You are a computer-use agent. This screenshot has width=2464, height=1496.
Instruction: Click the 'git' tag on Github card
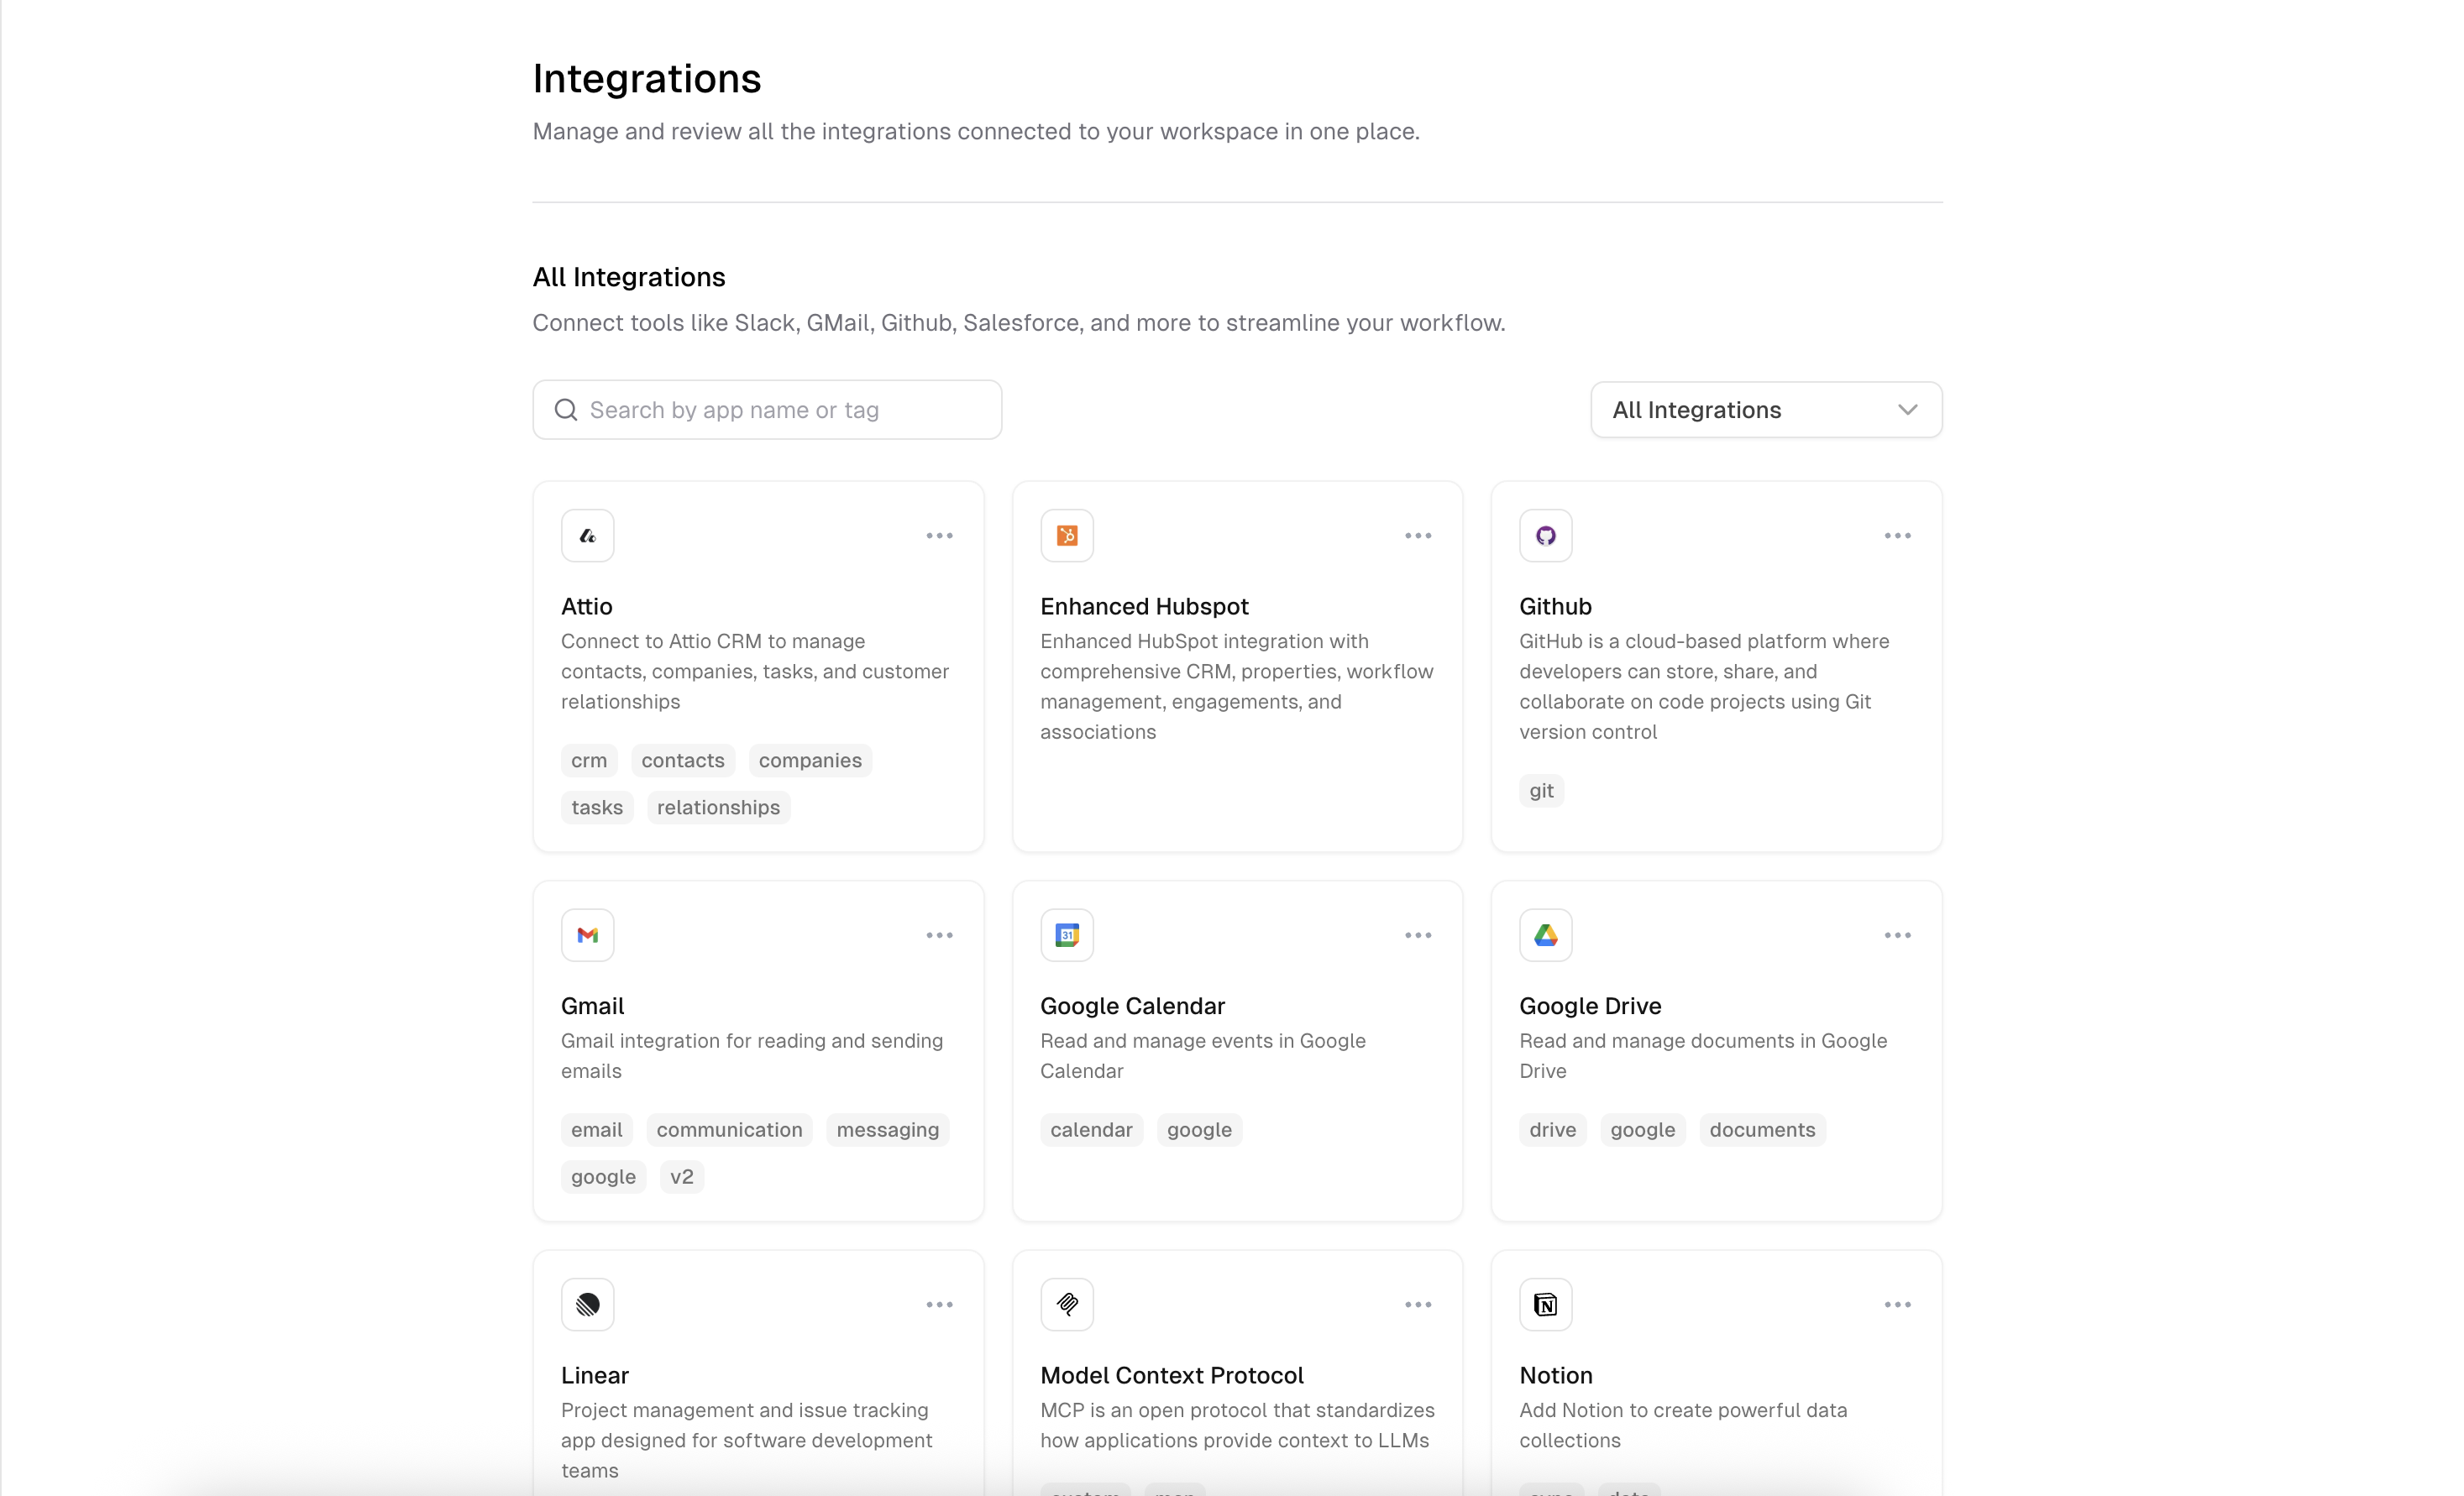pos(1540,791)
